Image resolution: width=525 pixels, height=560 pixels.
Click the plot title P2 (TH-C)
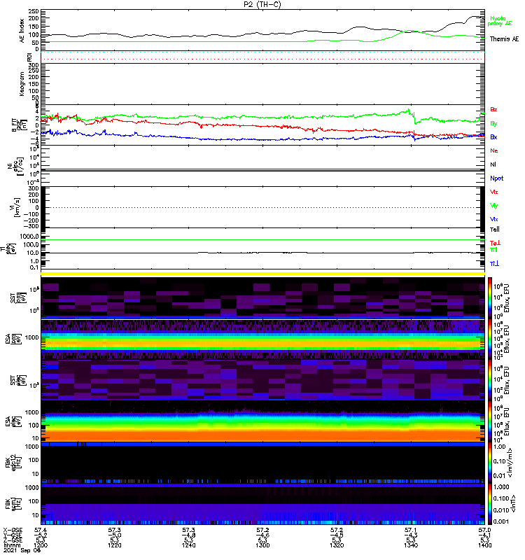coord(262,5)
